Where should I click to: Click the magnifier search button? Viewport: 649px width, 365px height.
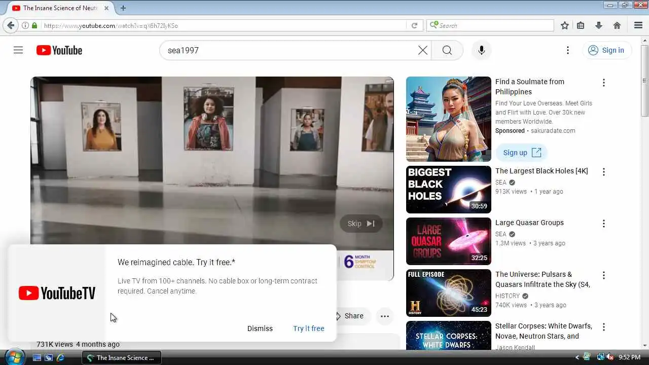click(447, 50)
